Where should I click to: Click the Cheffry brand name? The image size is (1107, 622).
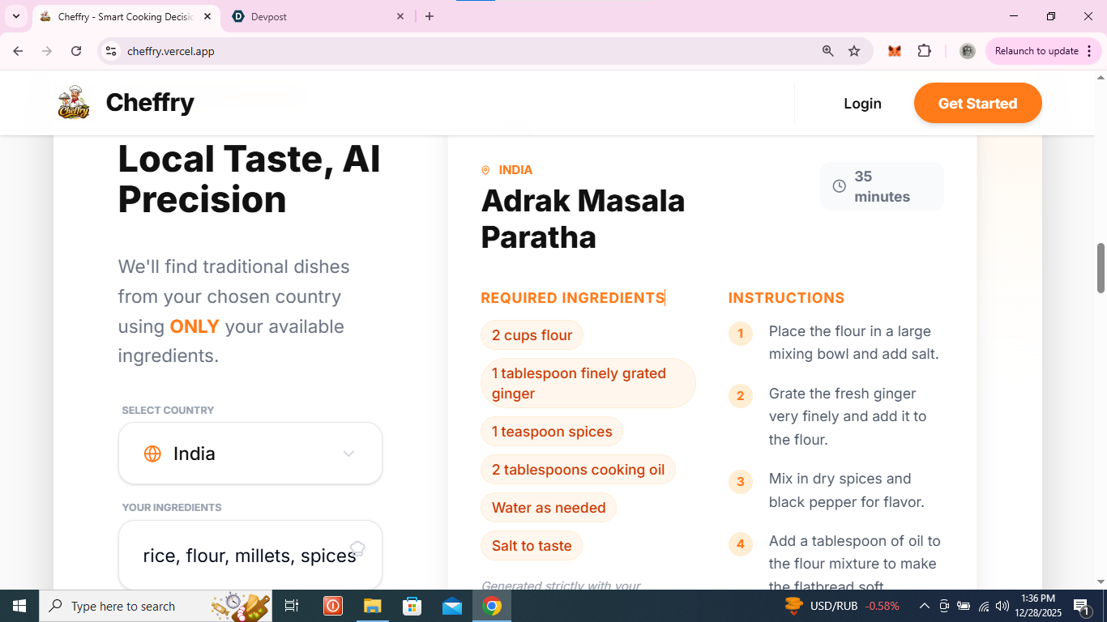(150, 102)
